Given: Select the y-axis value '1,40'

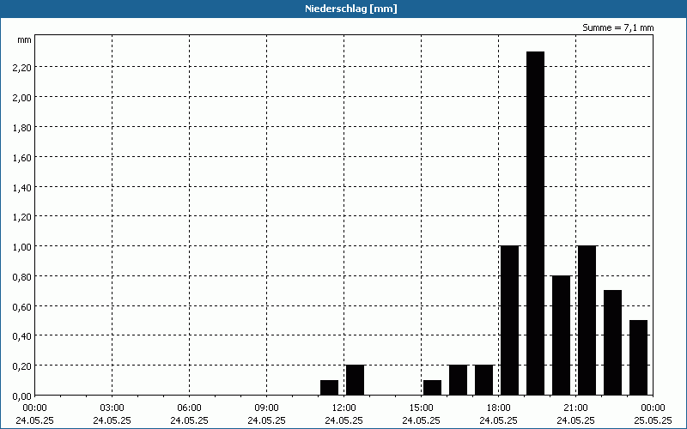Looking at the screenshot, I should click(22, 188).
